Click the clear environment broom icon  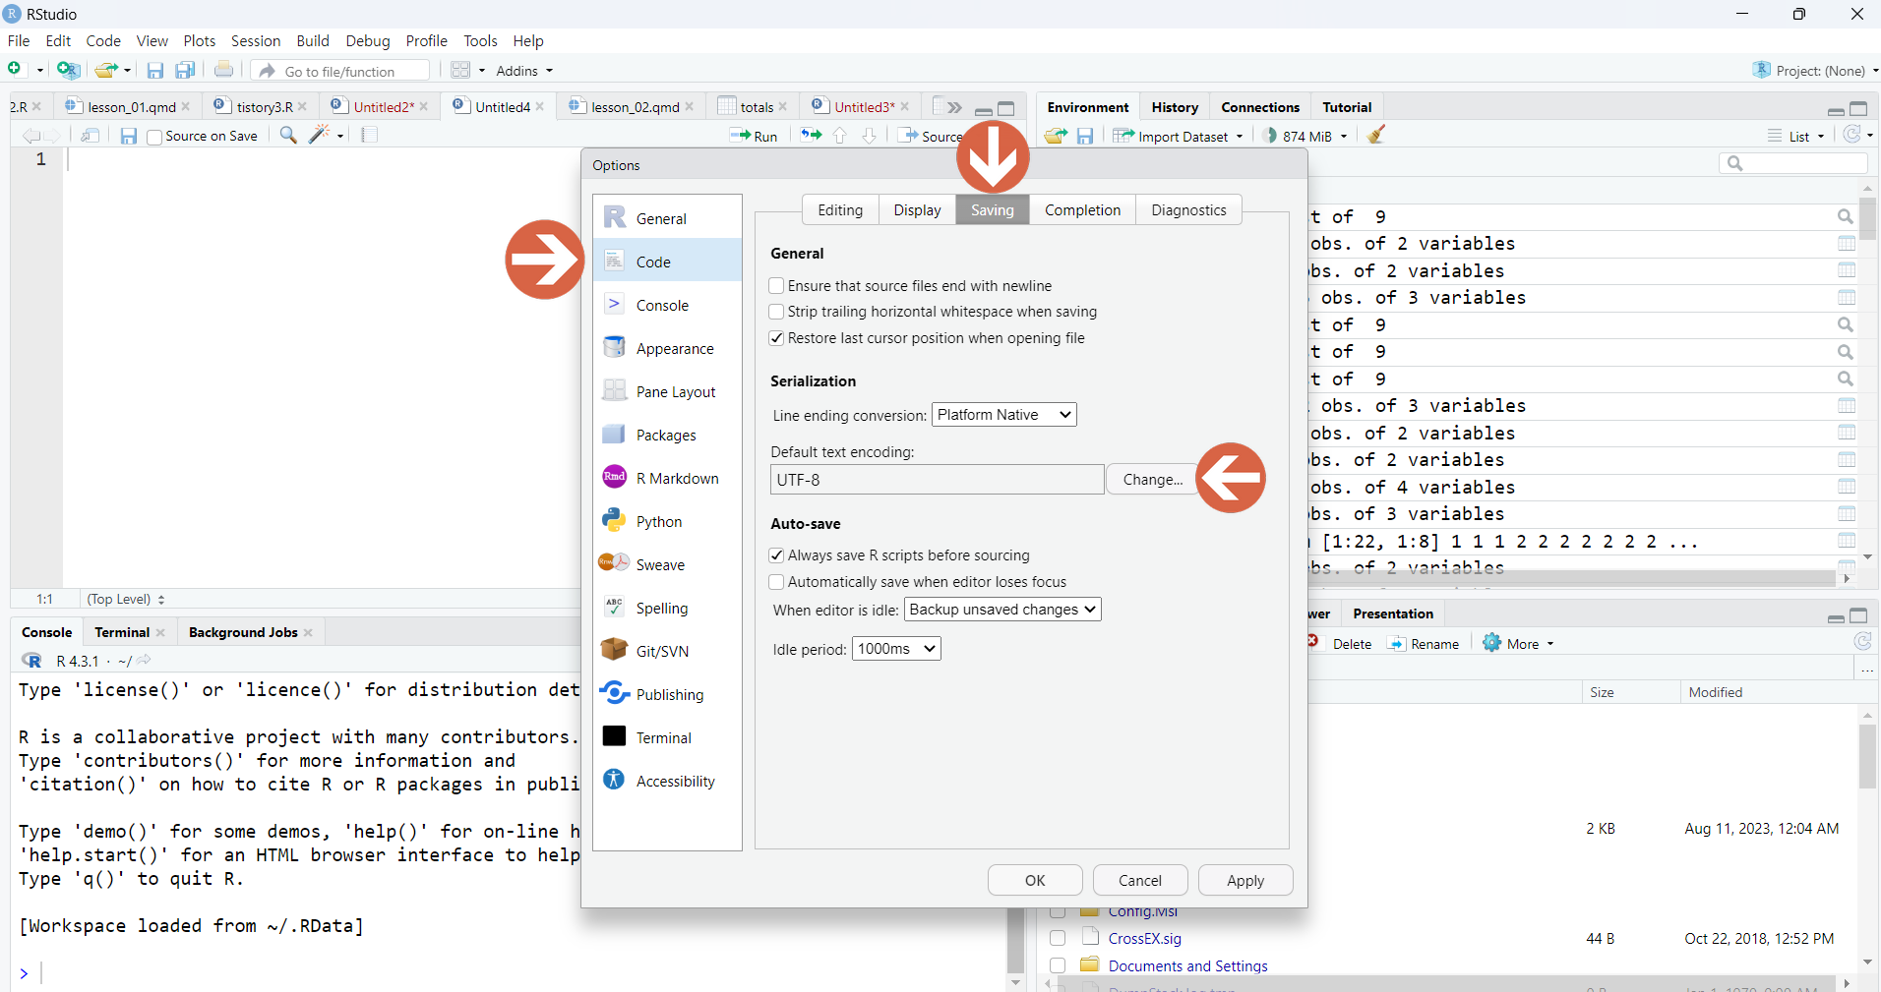tap(1376, 135)
